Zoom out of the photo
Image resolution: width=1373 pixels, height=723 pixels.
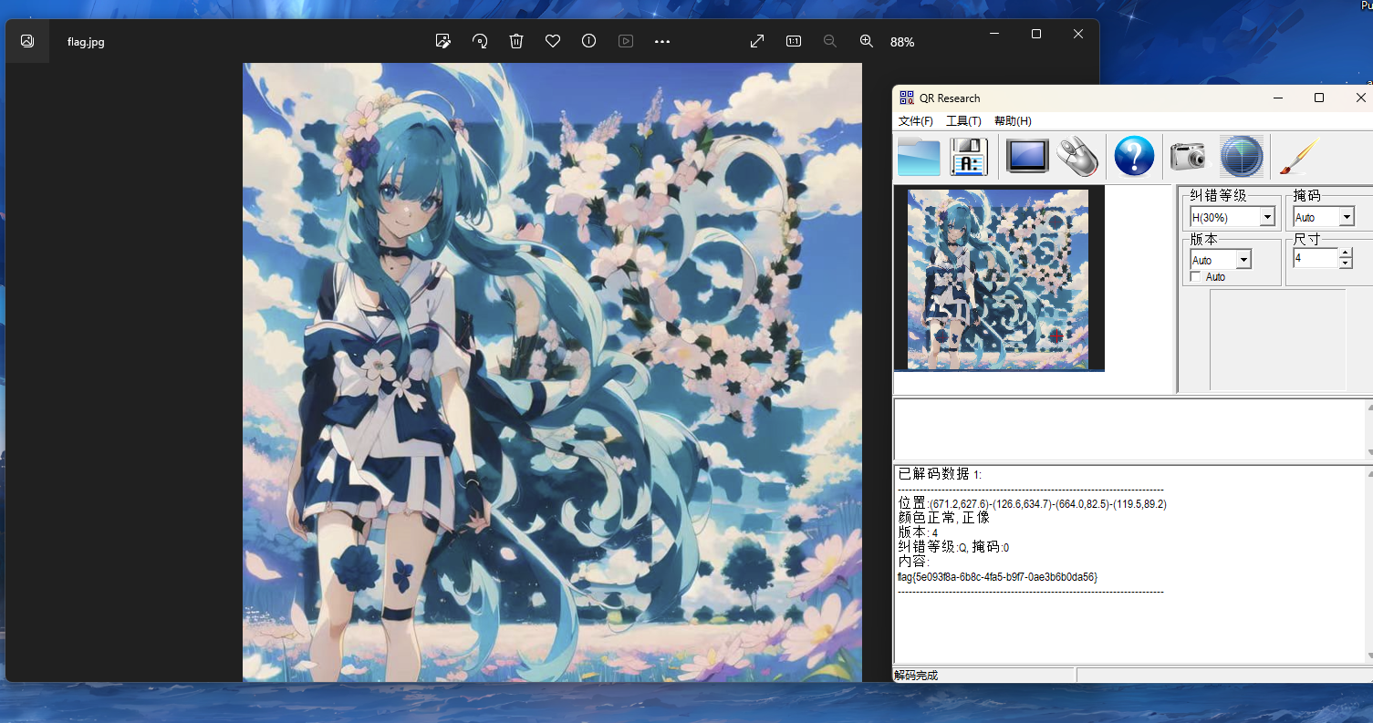pyautogui.click(x=830, y=41)
